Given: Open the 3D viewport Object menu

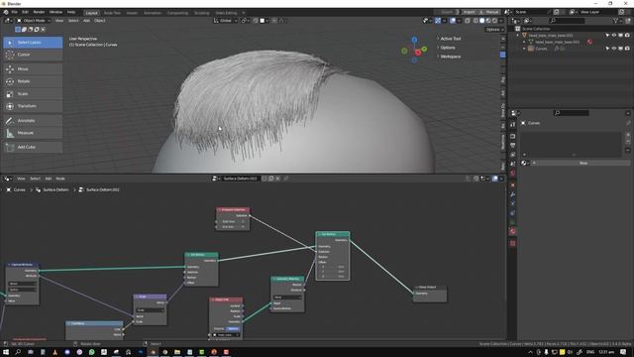Looking at the screenshot, I should [99, 21].
